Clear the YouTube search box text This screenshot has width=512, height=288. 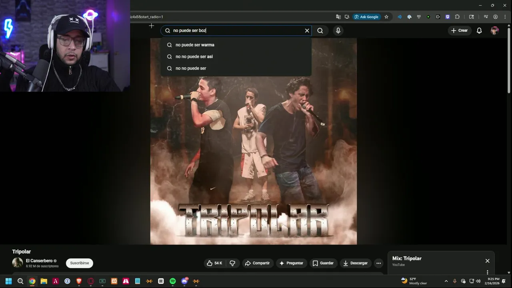click(x=307, y=30)
